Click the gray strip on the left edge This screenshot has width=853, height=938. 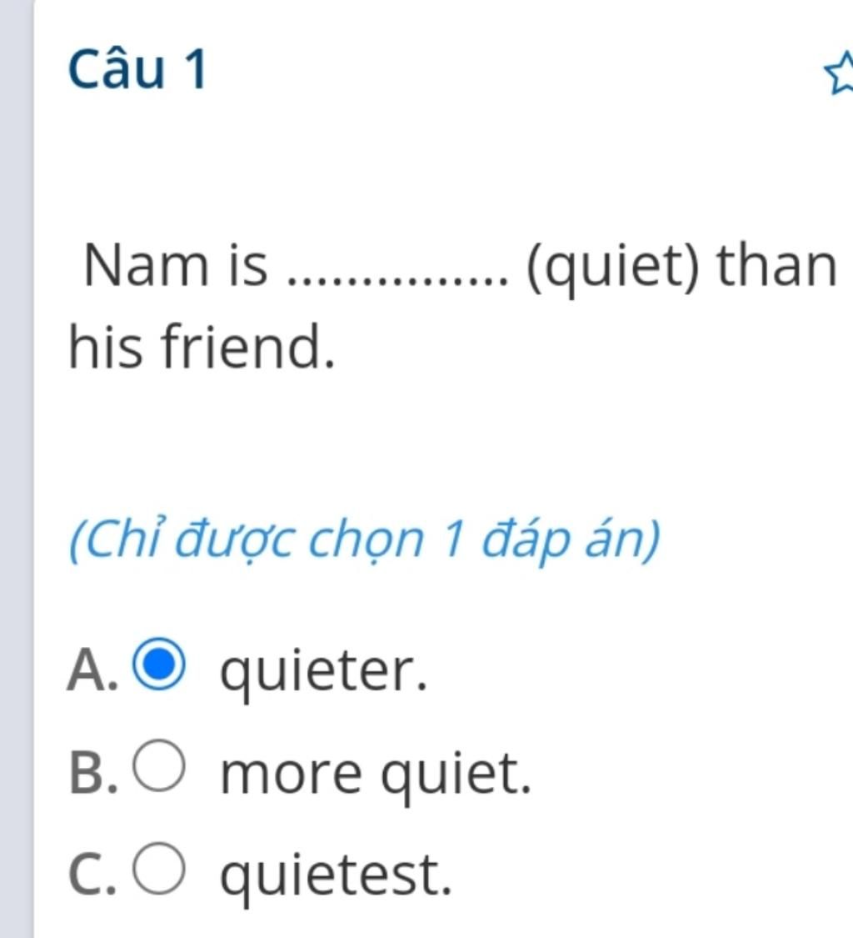[16, 467]
